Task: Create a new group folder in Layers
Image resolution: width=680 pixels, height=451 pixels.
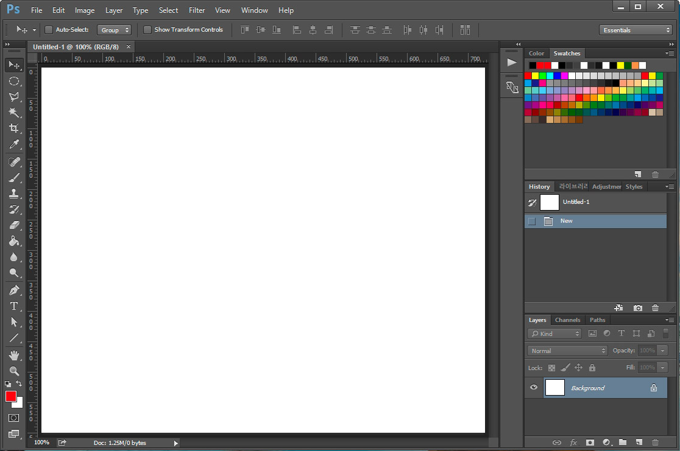Action: click(x=623, y=442)
